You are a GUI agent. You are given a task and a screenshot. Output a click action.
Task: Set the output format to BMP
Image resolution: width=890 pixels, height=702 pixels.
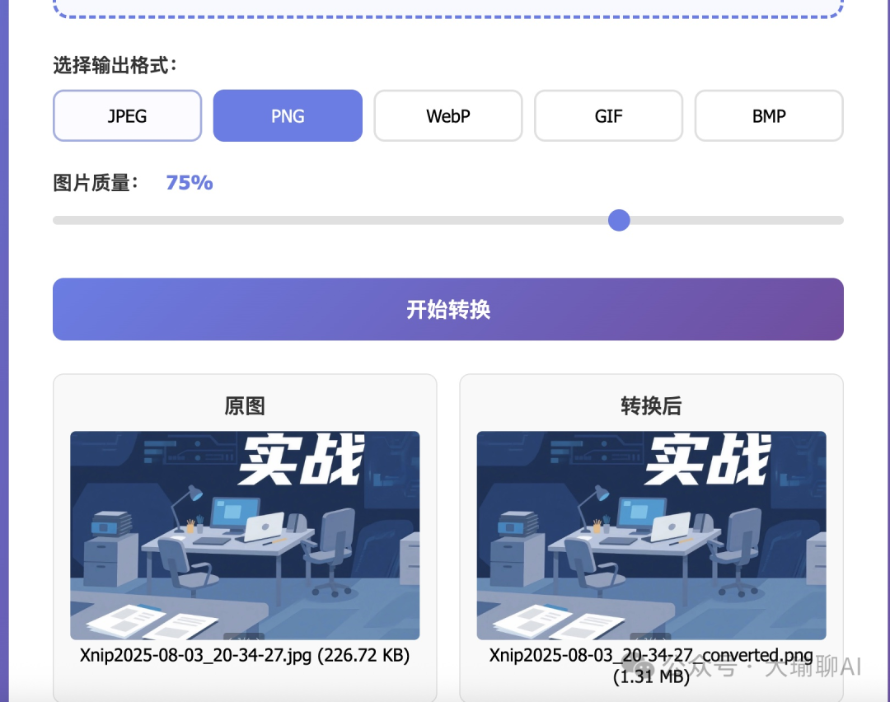point(769,116)
